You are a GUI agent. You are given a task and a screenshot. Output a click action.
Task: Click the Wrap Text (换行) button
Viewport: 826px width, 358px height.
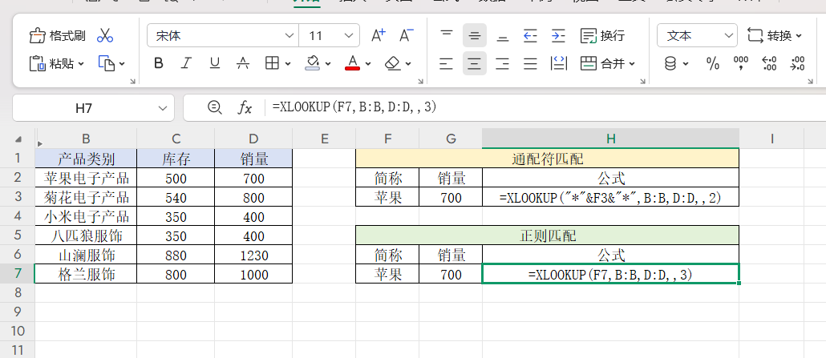pos(603,36)
